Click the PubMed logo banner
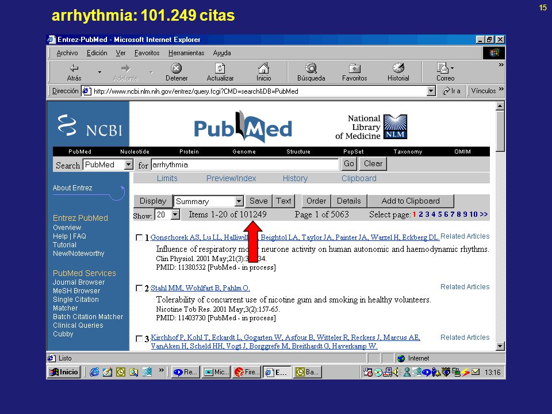 click(243, 127)
